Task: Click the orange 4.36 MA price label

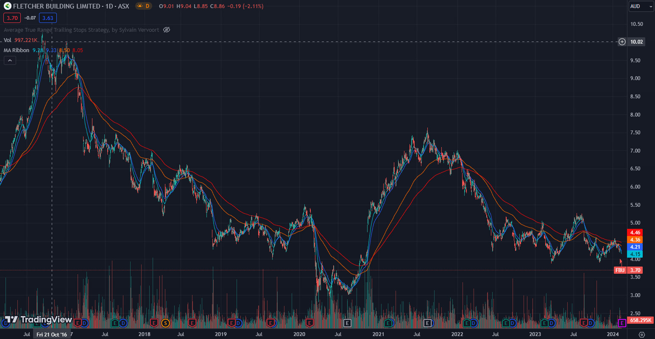Action: [x=635, y=239]
